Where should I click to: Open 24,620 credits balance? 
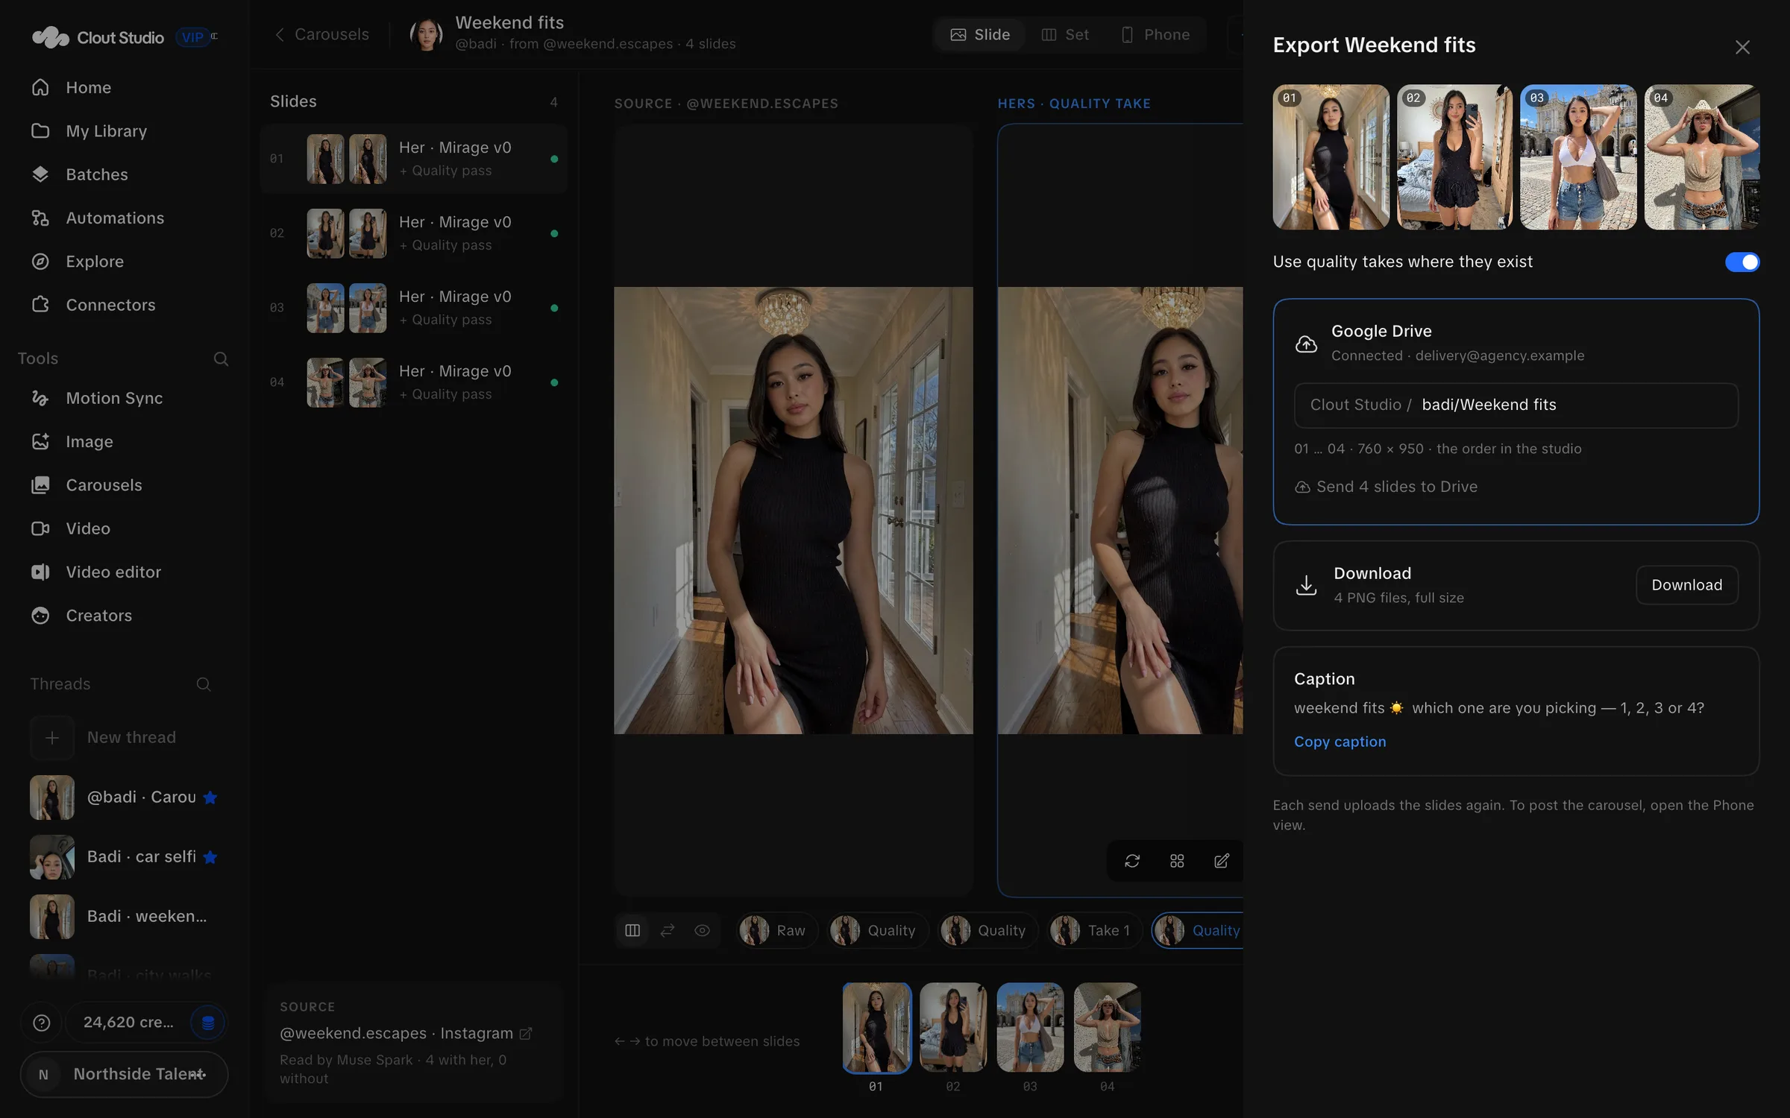128,1023
